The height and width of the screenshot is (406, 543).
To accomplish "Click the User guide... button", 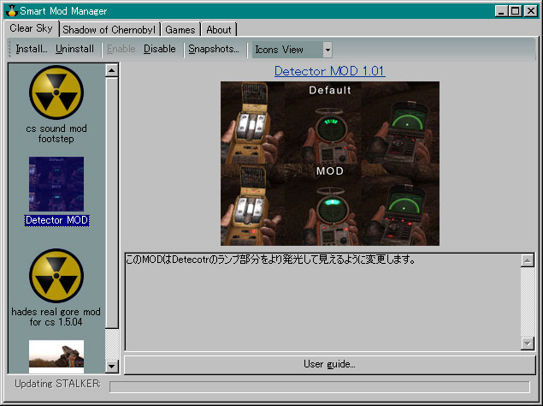I will click(330, 364).
